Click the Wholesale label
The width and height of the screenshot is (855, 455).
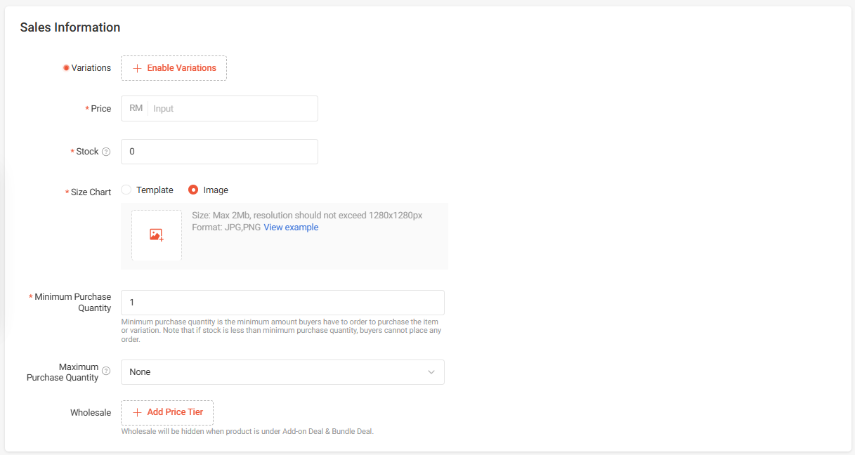[91, 413]
